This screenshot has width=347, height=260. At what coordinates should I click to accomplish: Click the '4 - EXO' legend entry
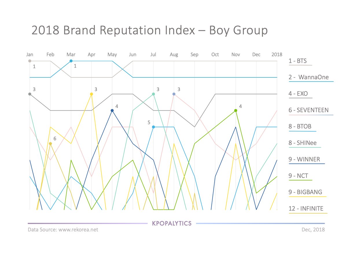point(298,94)
